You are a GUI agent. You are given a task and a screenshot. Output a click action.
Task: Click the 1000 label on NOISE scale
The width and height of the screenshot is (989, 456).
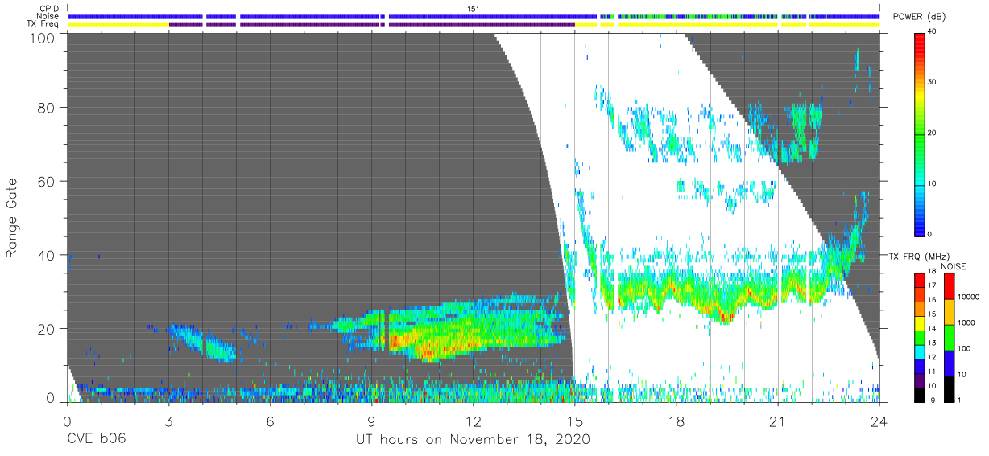click(967, 322)
